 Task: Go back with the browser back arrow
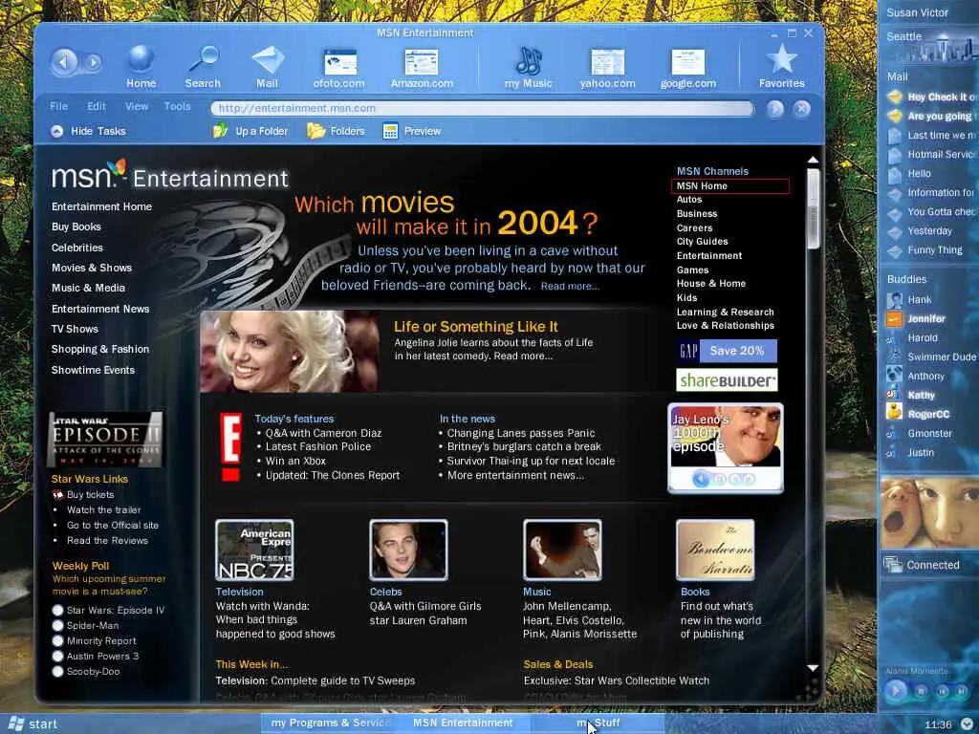pos(64,61)
